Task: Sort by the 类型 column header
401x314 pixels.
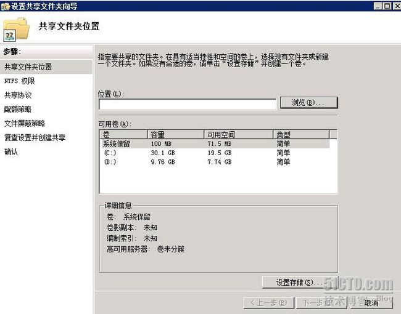Action: pyautogui.click(x=301, y=135)
